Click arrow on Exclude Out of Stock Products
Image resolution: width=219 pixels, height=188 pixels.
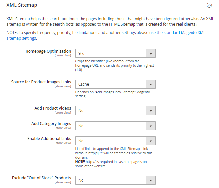tap(151, 180)
